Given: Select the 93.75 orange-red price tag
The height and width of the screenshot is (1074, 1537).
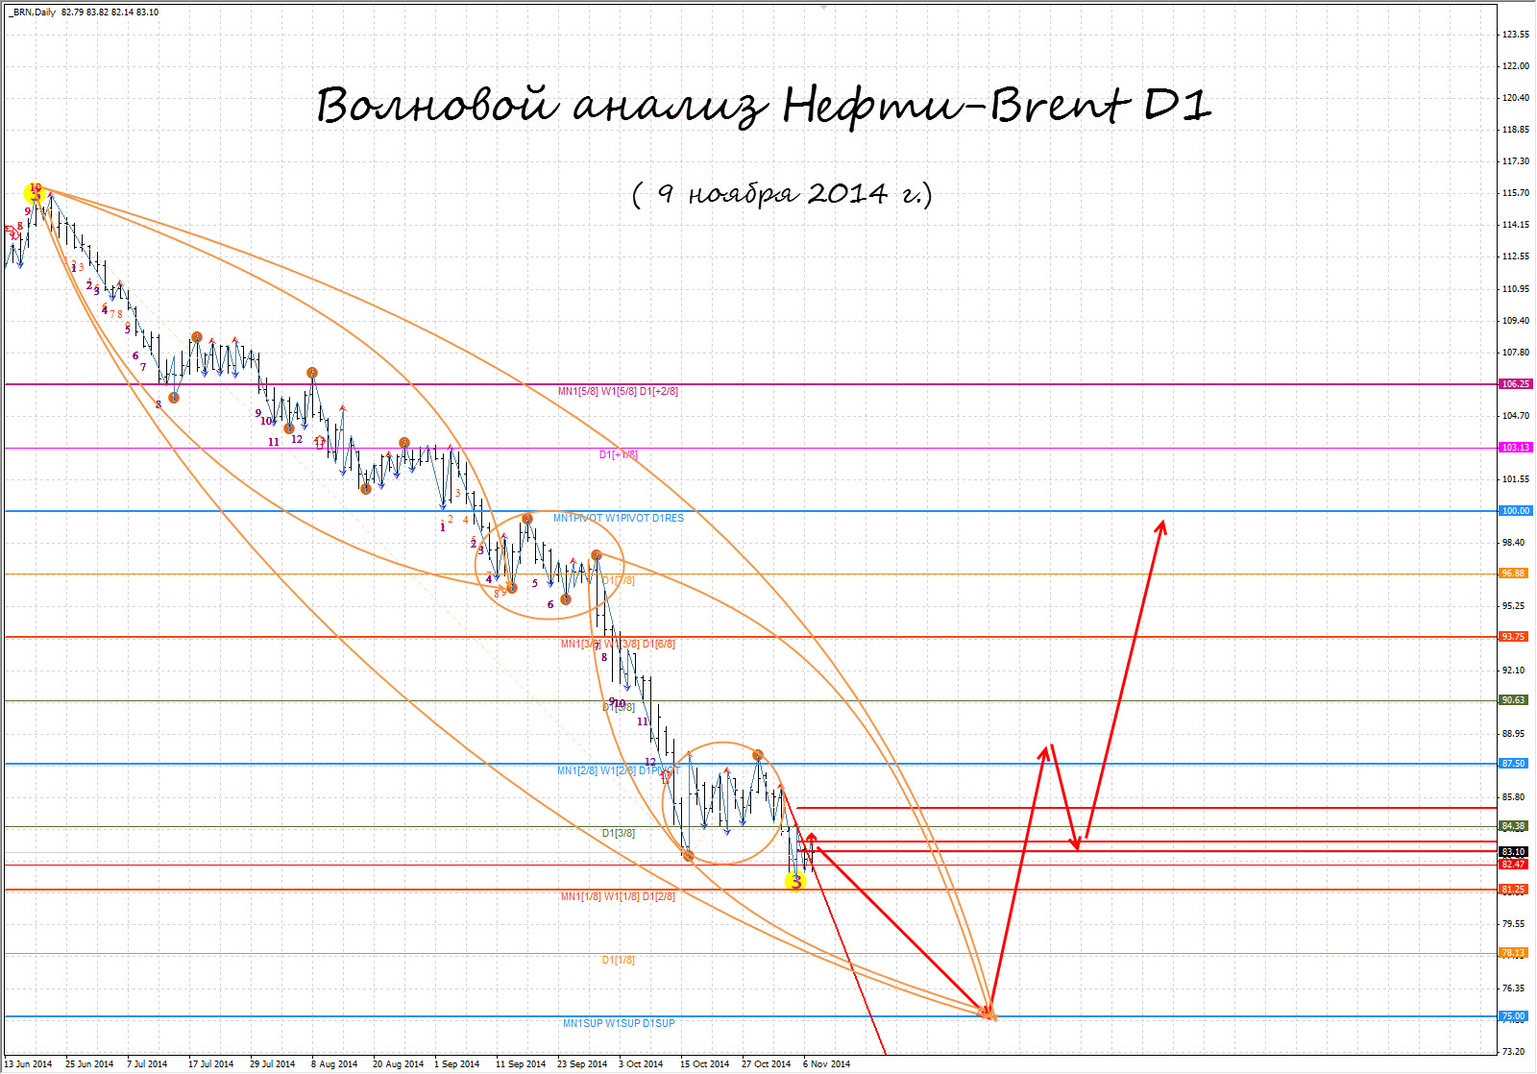Looking at the screenshot, I should click(x=1513, y=637).
